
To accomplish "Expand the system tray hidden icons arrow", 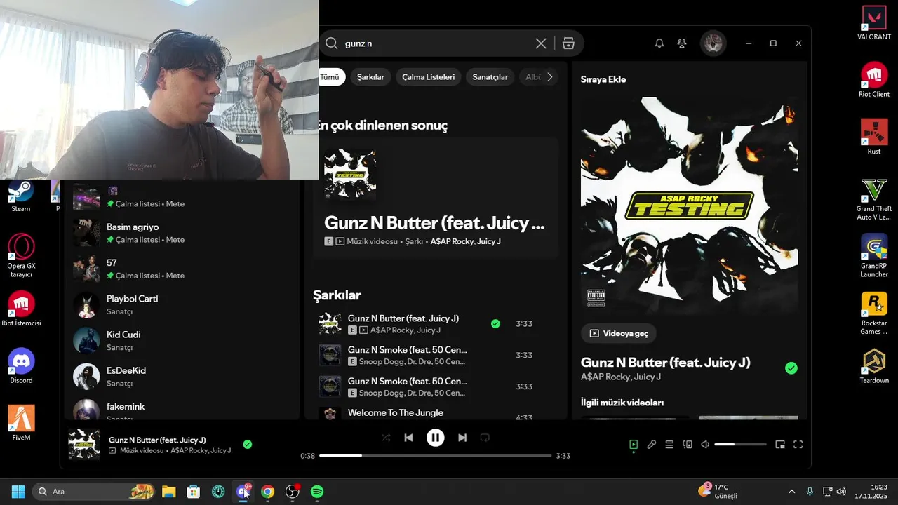I will tap(792, 492).
